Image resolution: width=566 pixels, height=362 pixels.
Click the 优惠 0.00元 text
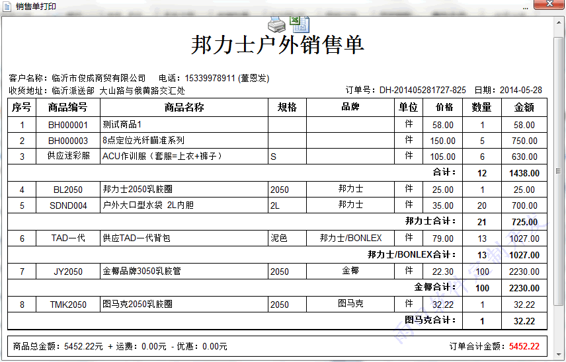[x=202, y=347]
